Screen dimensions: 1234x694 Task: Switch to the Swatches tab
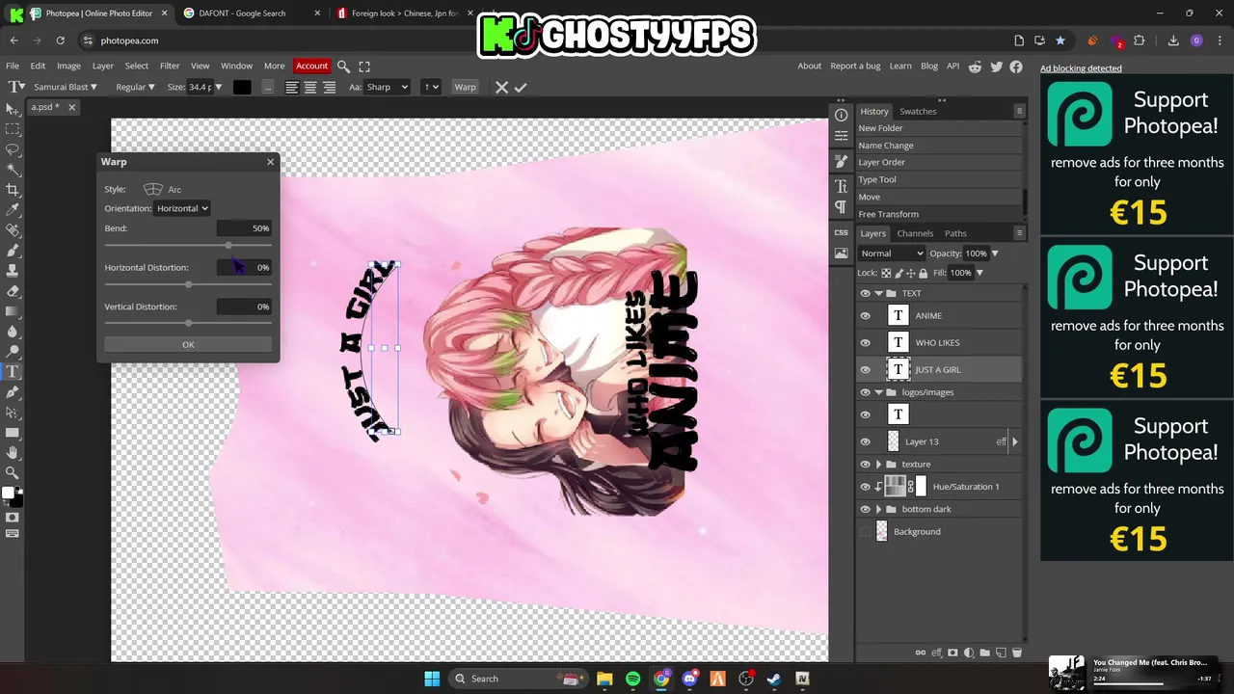coord(918,111)
